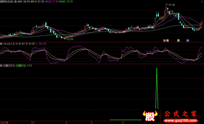Click the 12 month marker on timeline
Screen dimensions: 204x124
[33, 122]
